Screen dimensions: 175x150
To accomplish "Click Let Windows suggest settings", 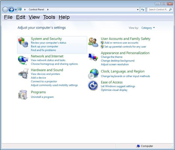I will (x=118, y=86).
